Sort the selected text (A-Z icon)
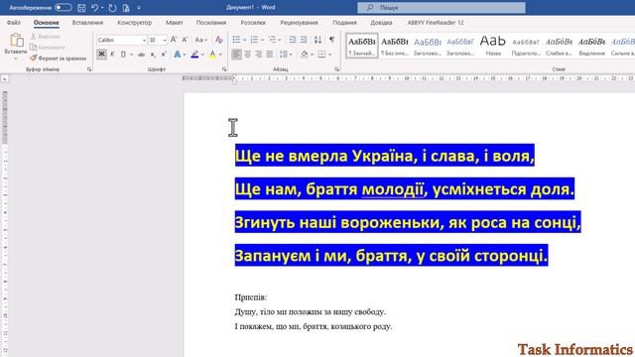 [317, 40]
